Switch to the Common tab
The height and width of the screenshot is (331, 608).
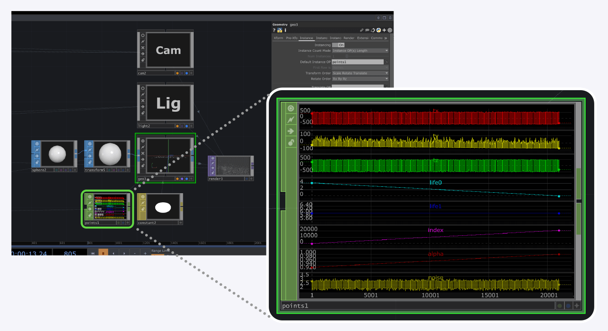pyautogui.click(x=377, y=38)
